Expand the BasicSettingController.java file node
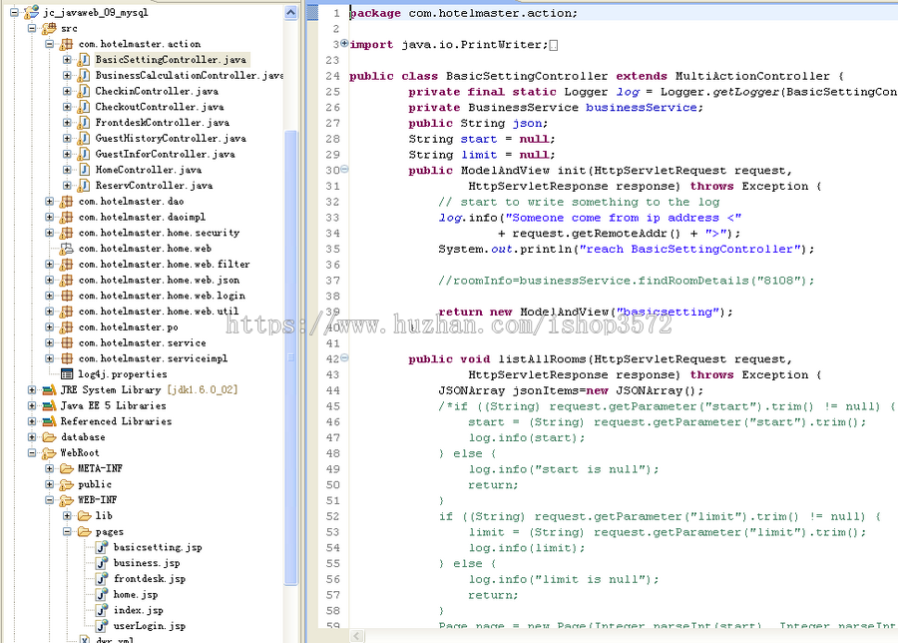Screen dimensions: 898x643 (67, 60)
